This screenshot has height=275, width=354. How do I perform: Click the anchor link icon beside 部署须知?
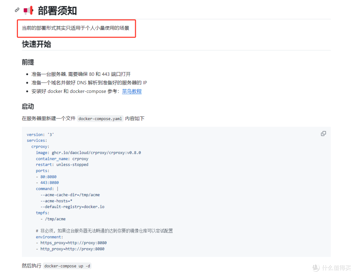point(17,10)
